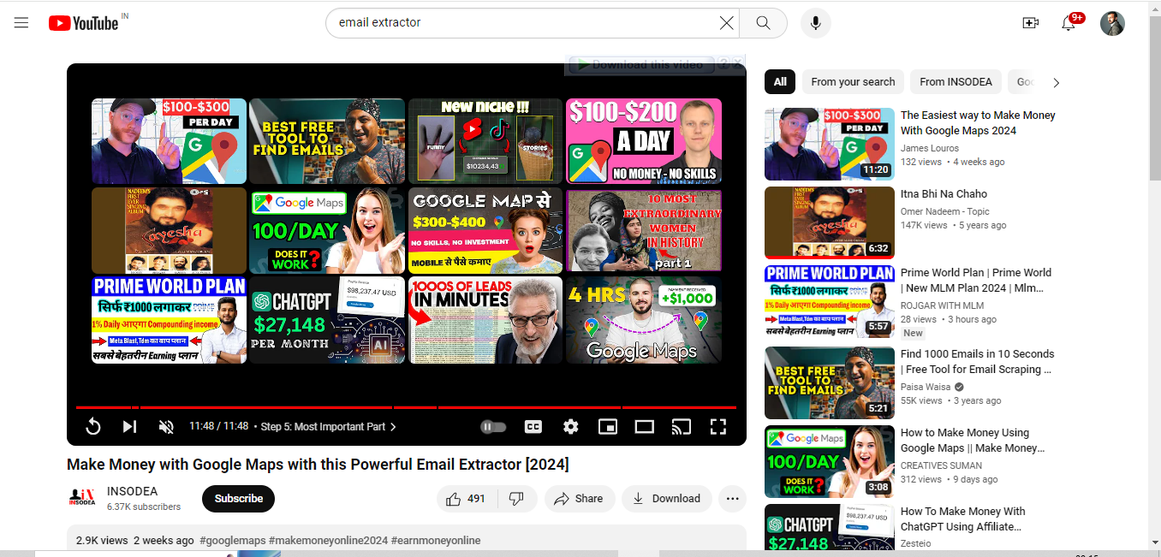This screenshot has height=557, width=1161.
Task: Subscribe to INSODEA channel
Action: tap(238, 499)
